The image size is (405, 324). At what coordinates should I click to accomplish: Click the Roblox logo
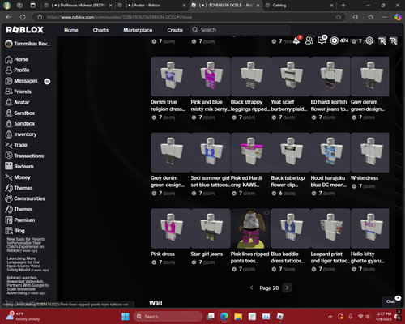24,30
